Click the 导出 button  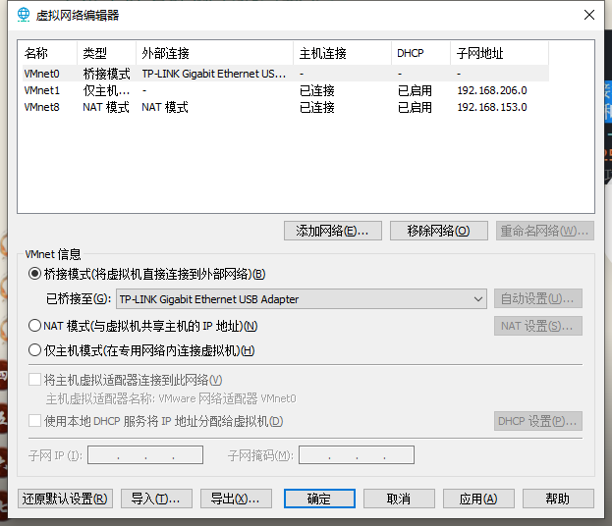coord(236,499)
